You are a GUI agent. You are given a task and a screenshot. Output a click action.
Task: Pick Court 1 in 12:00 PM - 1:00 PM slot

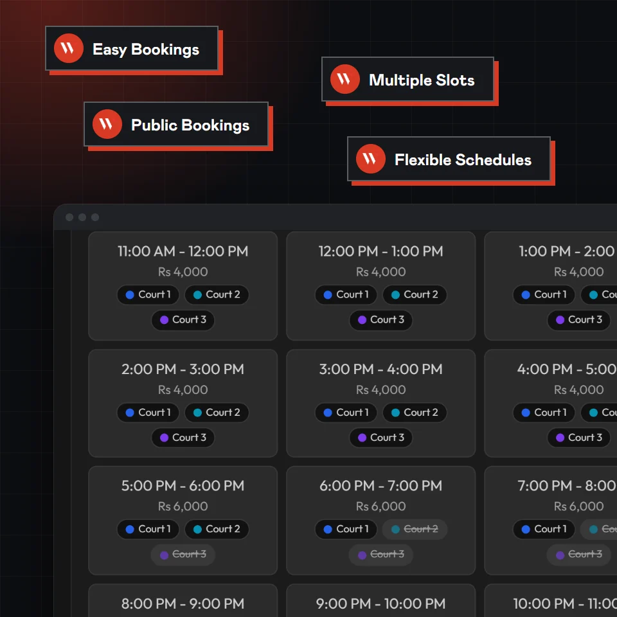pyautogui.click(x=346, y=294)
